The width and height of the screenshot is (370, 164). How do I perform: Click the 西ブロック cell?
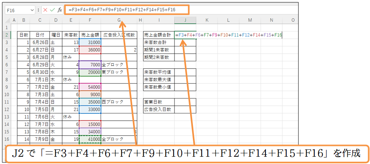[x=119, y=102]
